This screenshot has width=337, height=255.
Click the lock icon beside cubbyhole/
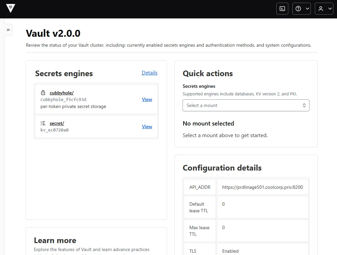point(43,93)
